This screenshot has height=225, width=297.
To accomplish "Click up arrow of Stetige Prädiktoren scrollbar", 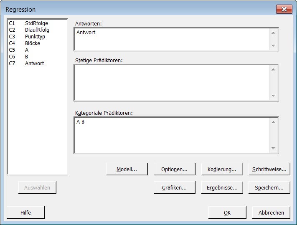I will (x=273, y=70).
